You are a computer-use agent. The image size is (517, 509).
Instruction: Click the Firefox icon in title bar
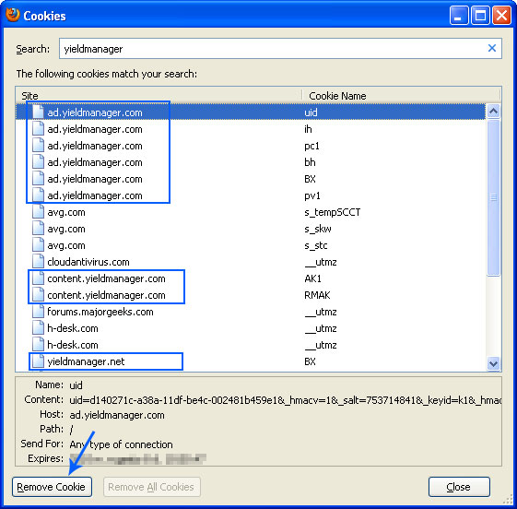click(13, 15)
